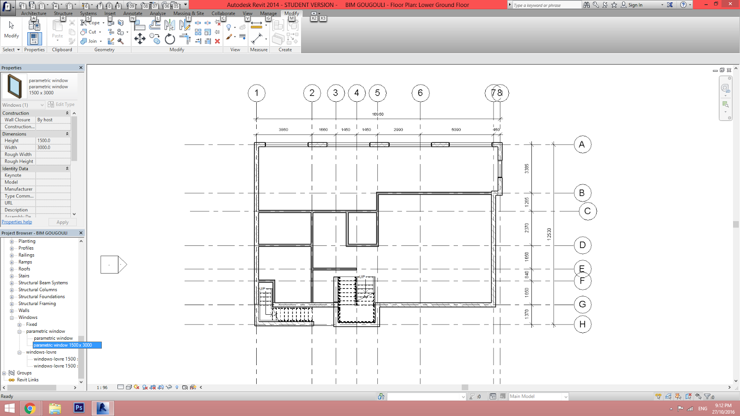
Task: Collapse the Windows node in Project Browser
Action: pyautogui.click(x=12, y=318)
